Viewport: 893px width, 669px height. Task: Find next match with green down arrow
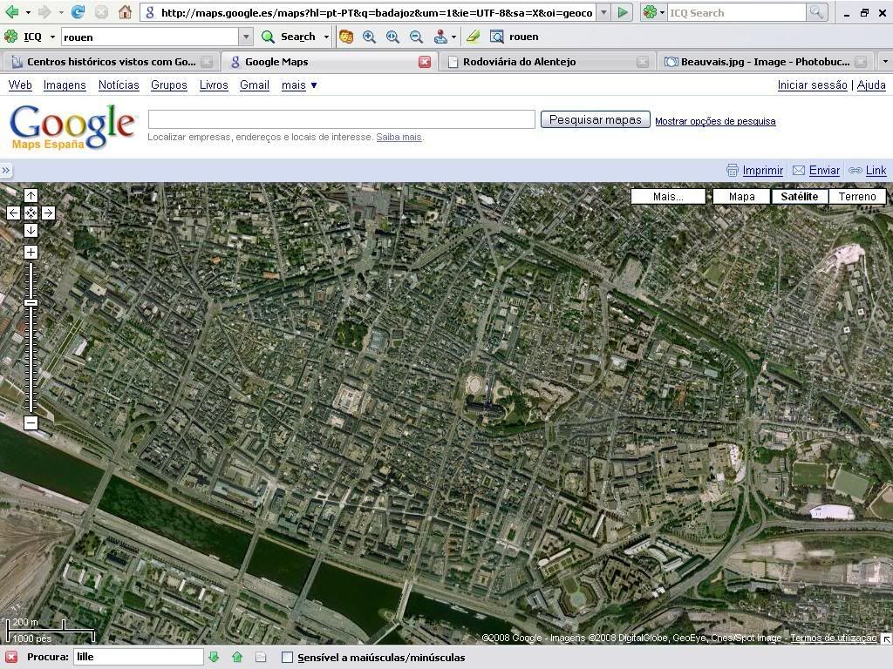(x=214, y=658)
